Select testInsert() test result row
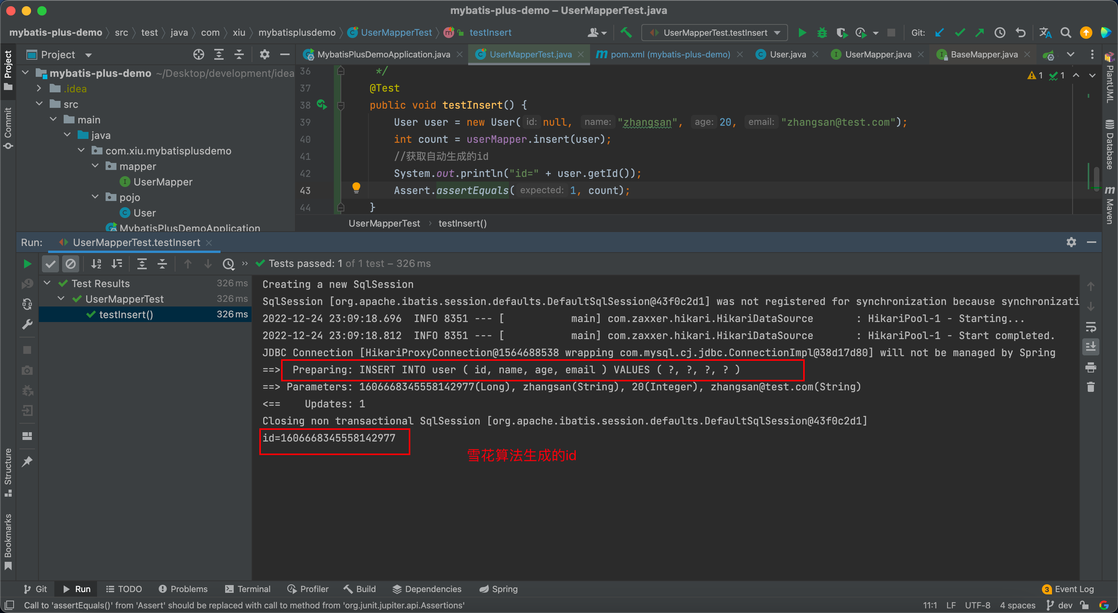 [x=145, y=314]
